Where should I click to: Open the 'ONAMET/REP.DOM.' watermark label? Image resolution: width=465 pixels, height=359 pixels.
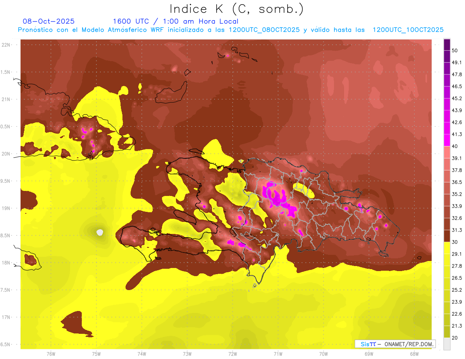pos(406,344)
